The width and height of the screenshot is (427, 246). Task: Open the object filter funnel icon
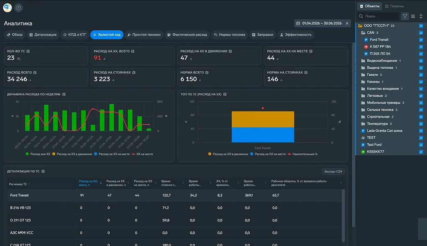click(x=405, y=16)
